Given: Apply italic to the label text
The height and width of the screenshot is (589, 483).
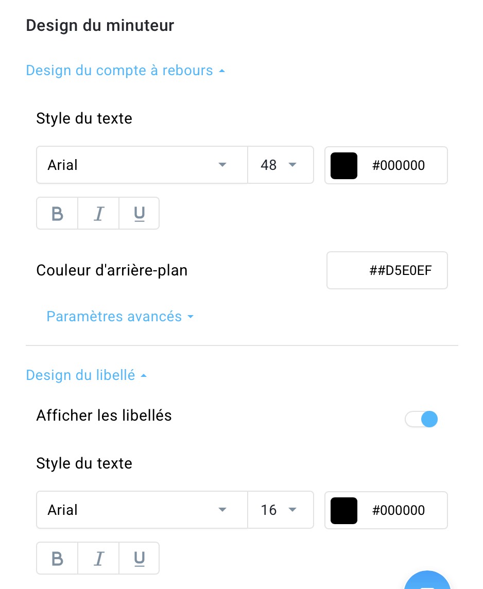Looking at the screenshot, I should click(98, 558).
